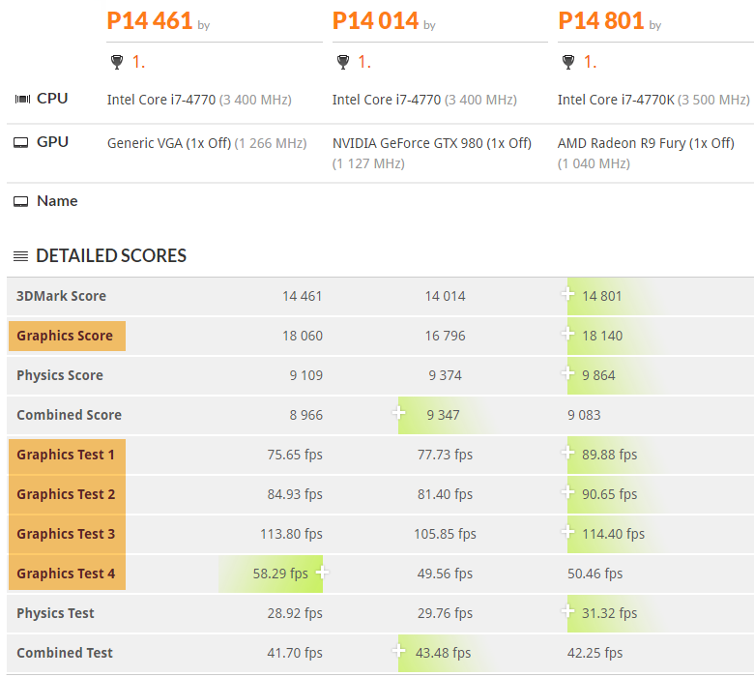Click the P14 014 score heading

tap(375, 20)
